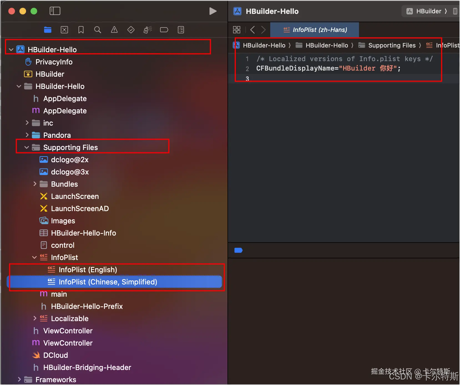Open HBuilder-Bridging-Header file

[x=87, y=367]
